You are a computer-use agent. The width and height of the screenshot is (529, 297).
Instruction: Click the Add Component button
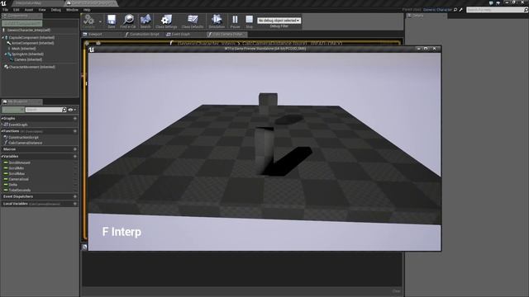[22, 23]
